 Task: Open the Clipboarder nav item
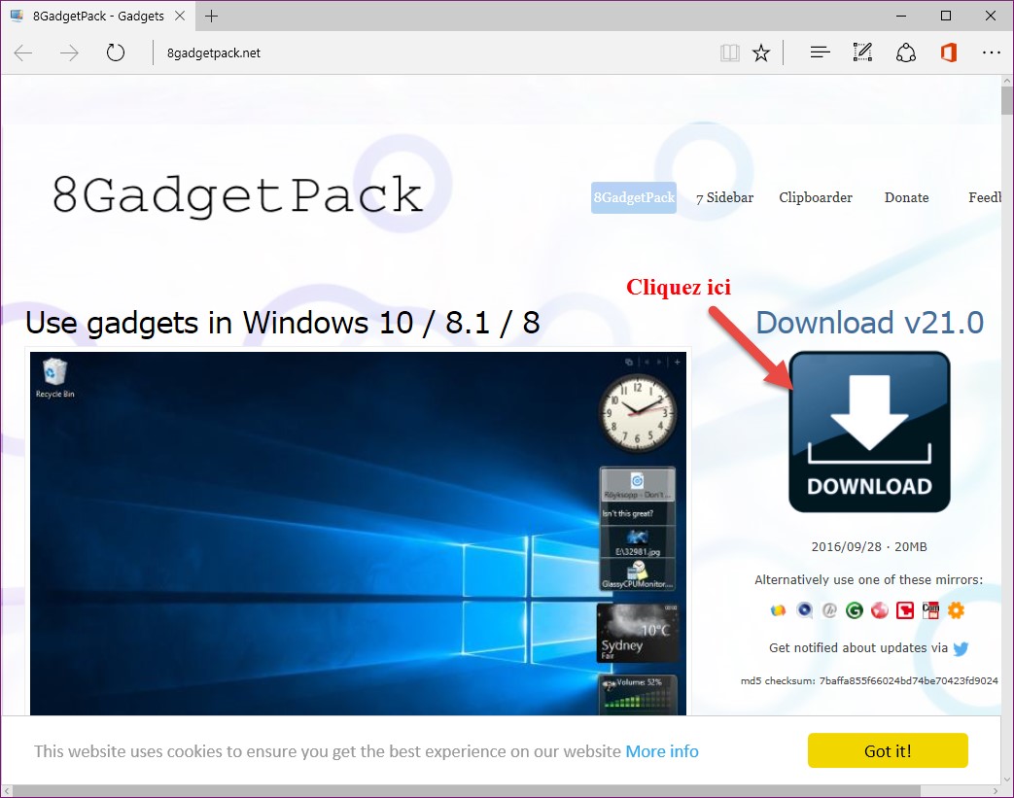816,198
